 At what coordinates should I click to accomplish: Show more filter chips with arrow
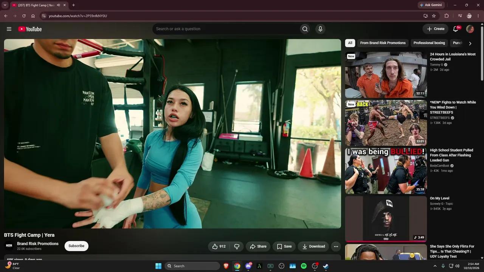tap(470, 43)
